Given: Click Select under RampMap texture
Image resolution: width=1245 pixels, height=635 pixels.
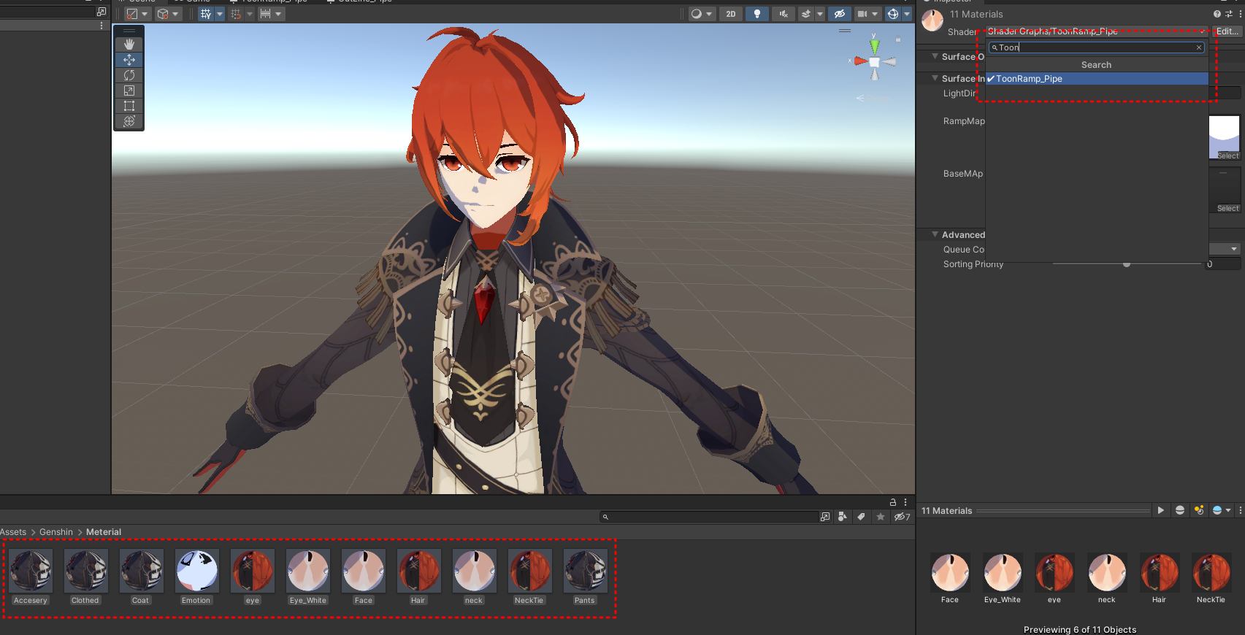Looking at the screenshot, I should pyautogui.click(x=1227, y=156).
